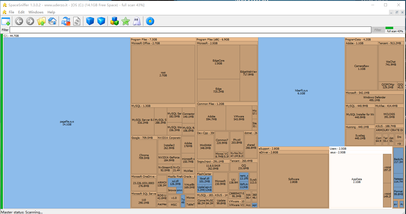
Task: Click the SpaceSniffer puzzle icon in menu bar
Action: [x=5, y=12]
